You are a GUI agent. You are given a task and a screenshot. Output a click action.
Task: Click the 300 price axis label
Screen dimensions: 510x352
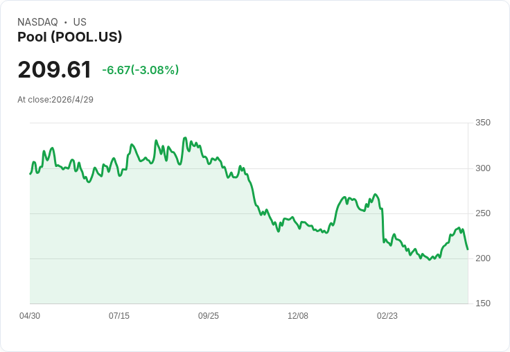[483, 168]
